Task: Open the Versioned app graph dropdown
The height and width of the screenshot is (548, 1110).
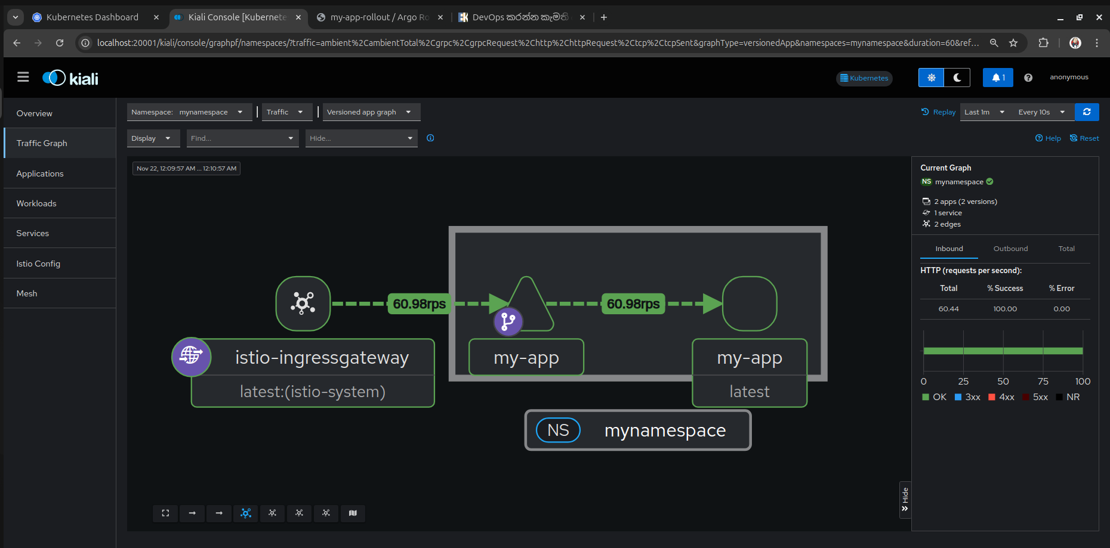Action: point(371,112)
